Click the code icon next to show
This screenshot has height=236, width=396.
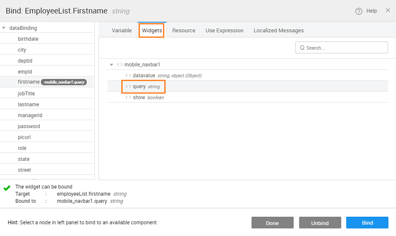point(128,97)
